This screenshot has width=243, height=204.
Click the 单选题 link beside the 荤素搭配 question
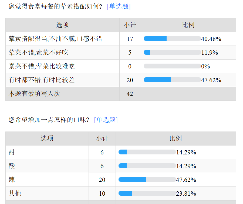pyautogui.click(x=119, y=6)
